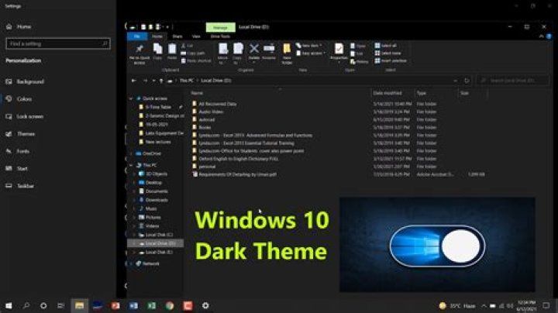558x313 pixels.
Task: Click Invert selection in the ribbon
Action: point(391,61)
